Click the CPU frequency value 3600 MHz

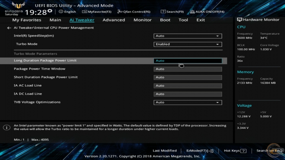pos(245,38)
